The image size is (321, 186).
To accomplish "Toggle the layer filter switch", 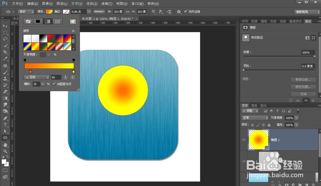I will point(298,111).
